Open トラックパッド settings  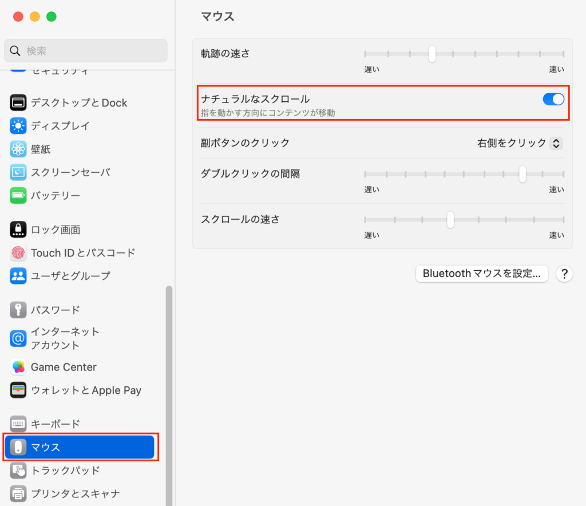click(79, 471)
